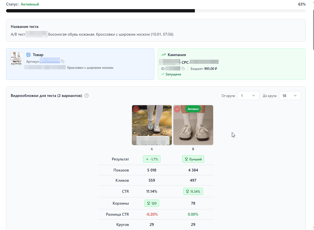Open the До круга dropdown showing 58

(x=290, y=96)
